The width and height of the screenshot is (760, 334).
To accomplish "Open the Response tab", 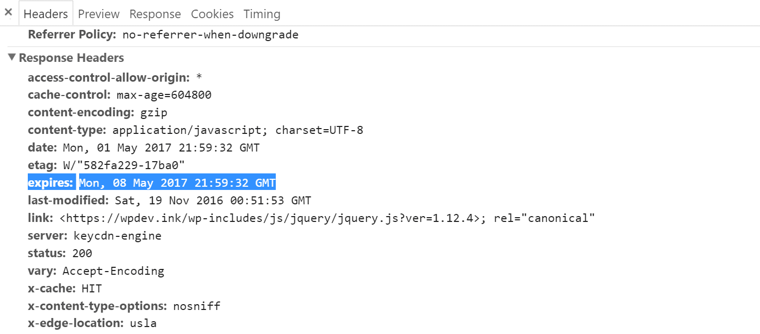I will pos(155,14).
